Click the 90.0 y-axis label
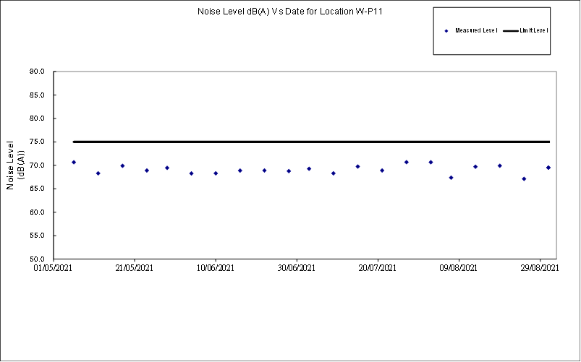Image resolution: width=581 pixels, height=362 pixels. coord(38,72)
